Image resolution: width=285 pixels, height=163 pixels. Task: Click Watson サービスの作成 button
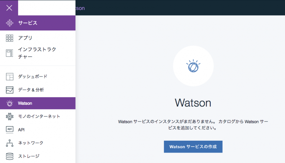[x=193, y=147]
